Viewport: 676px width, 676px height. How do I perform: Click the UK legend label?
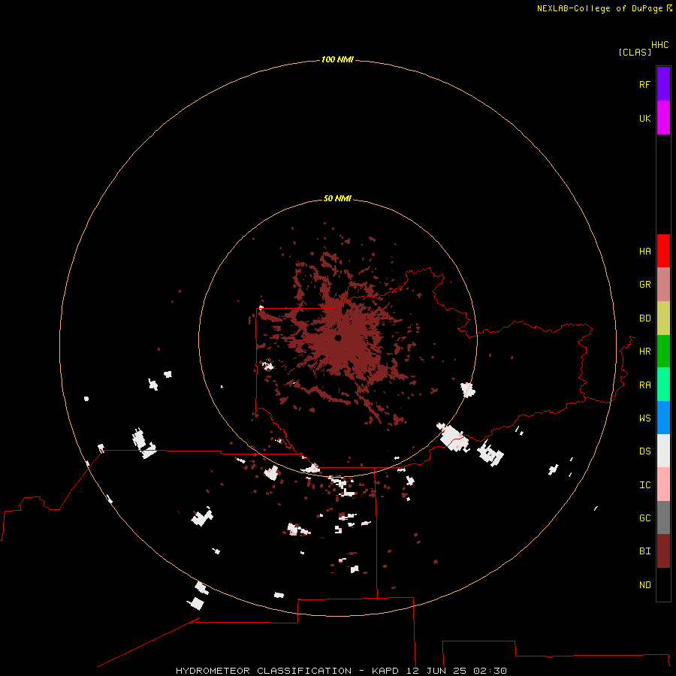coord(644,118)
